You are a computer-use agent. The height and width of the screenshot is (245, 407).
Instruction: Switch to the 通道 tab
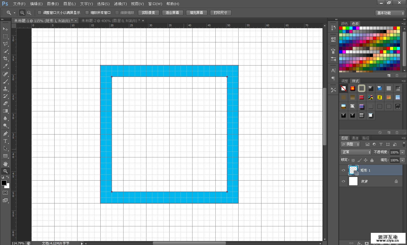coord(355,138)
